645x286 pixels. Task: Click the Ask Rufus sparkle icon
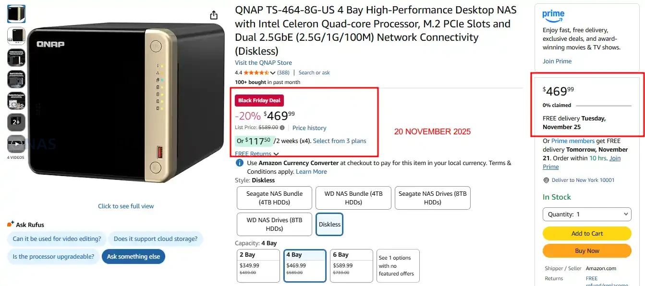pyautogui.click(x=11, y=224)
